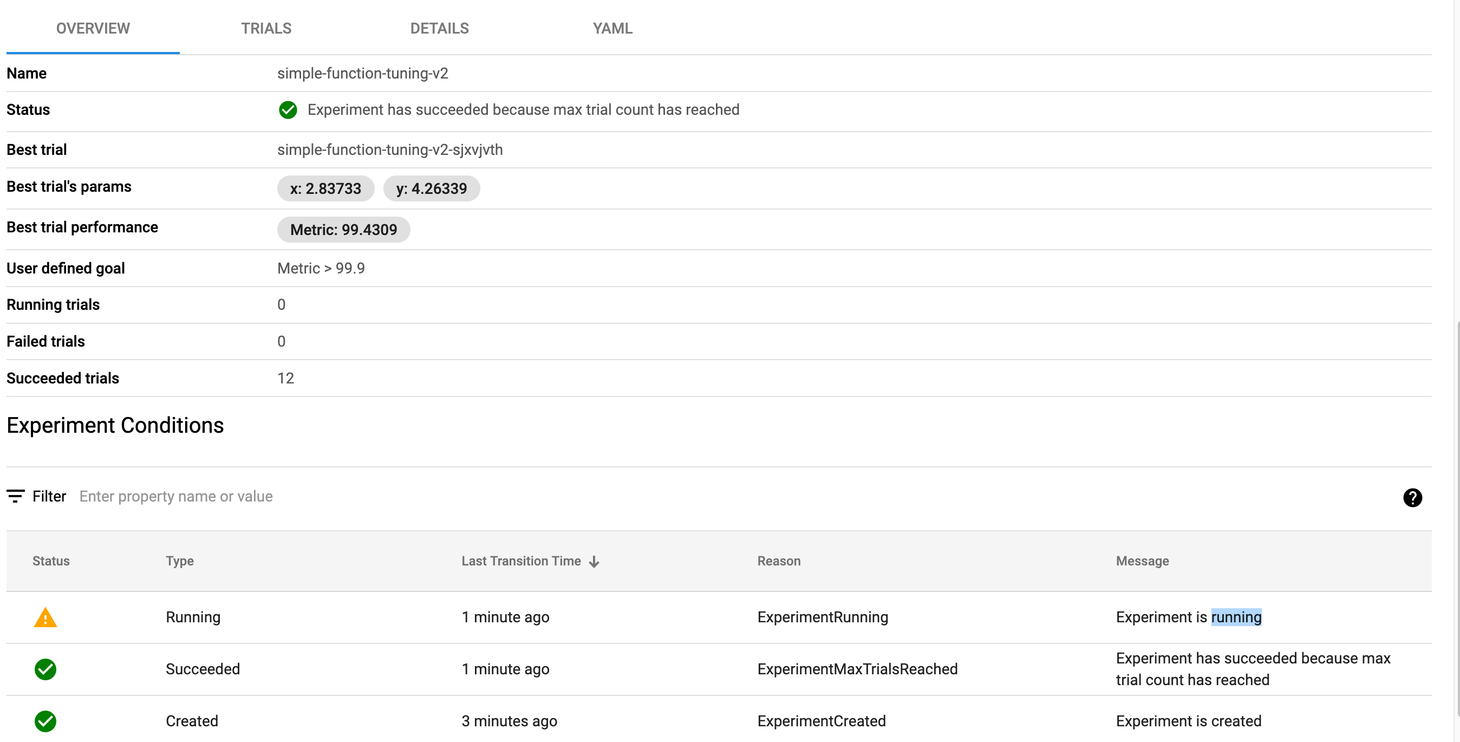The image size is (1460, 742).
Task: Switch to the TRIALS tab
Action: pos(266,28)
